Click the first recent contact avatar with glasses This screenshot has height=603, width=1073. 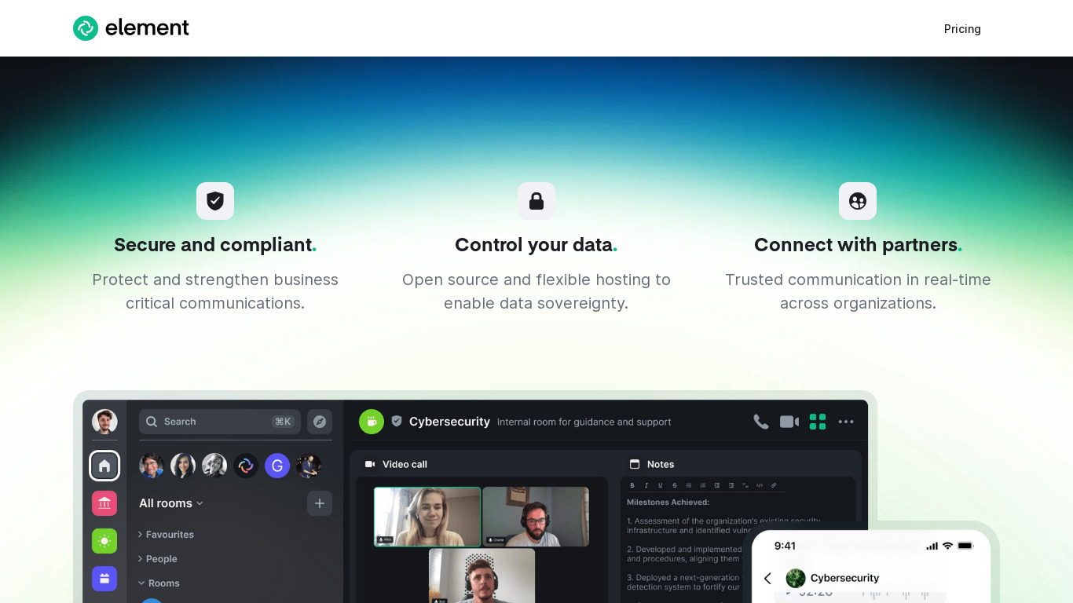152,466
